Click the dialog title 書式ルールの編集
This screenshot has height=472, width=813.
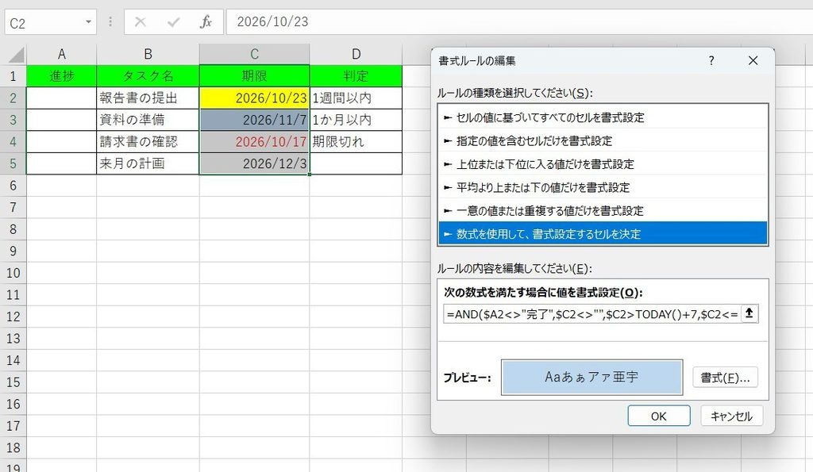coord(477,60)
